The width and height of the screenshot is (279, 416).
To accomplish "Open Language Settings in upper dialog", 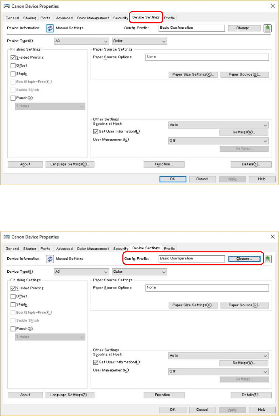I will tap(70, 164).
